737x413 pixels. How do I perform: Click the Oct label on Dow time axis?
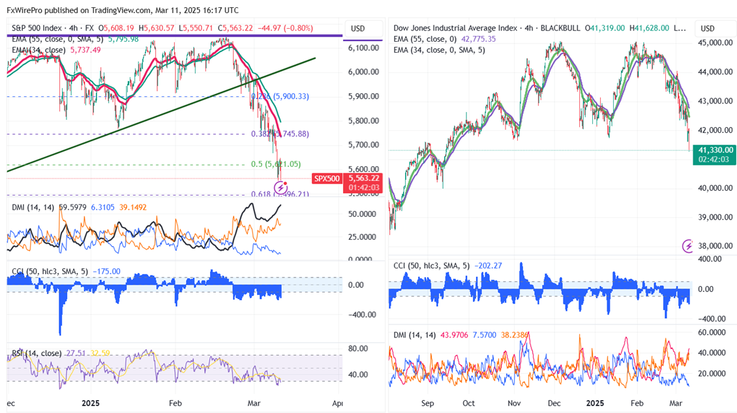[x=469, y=403]
